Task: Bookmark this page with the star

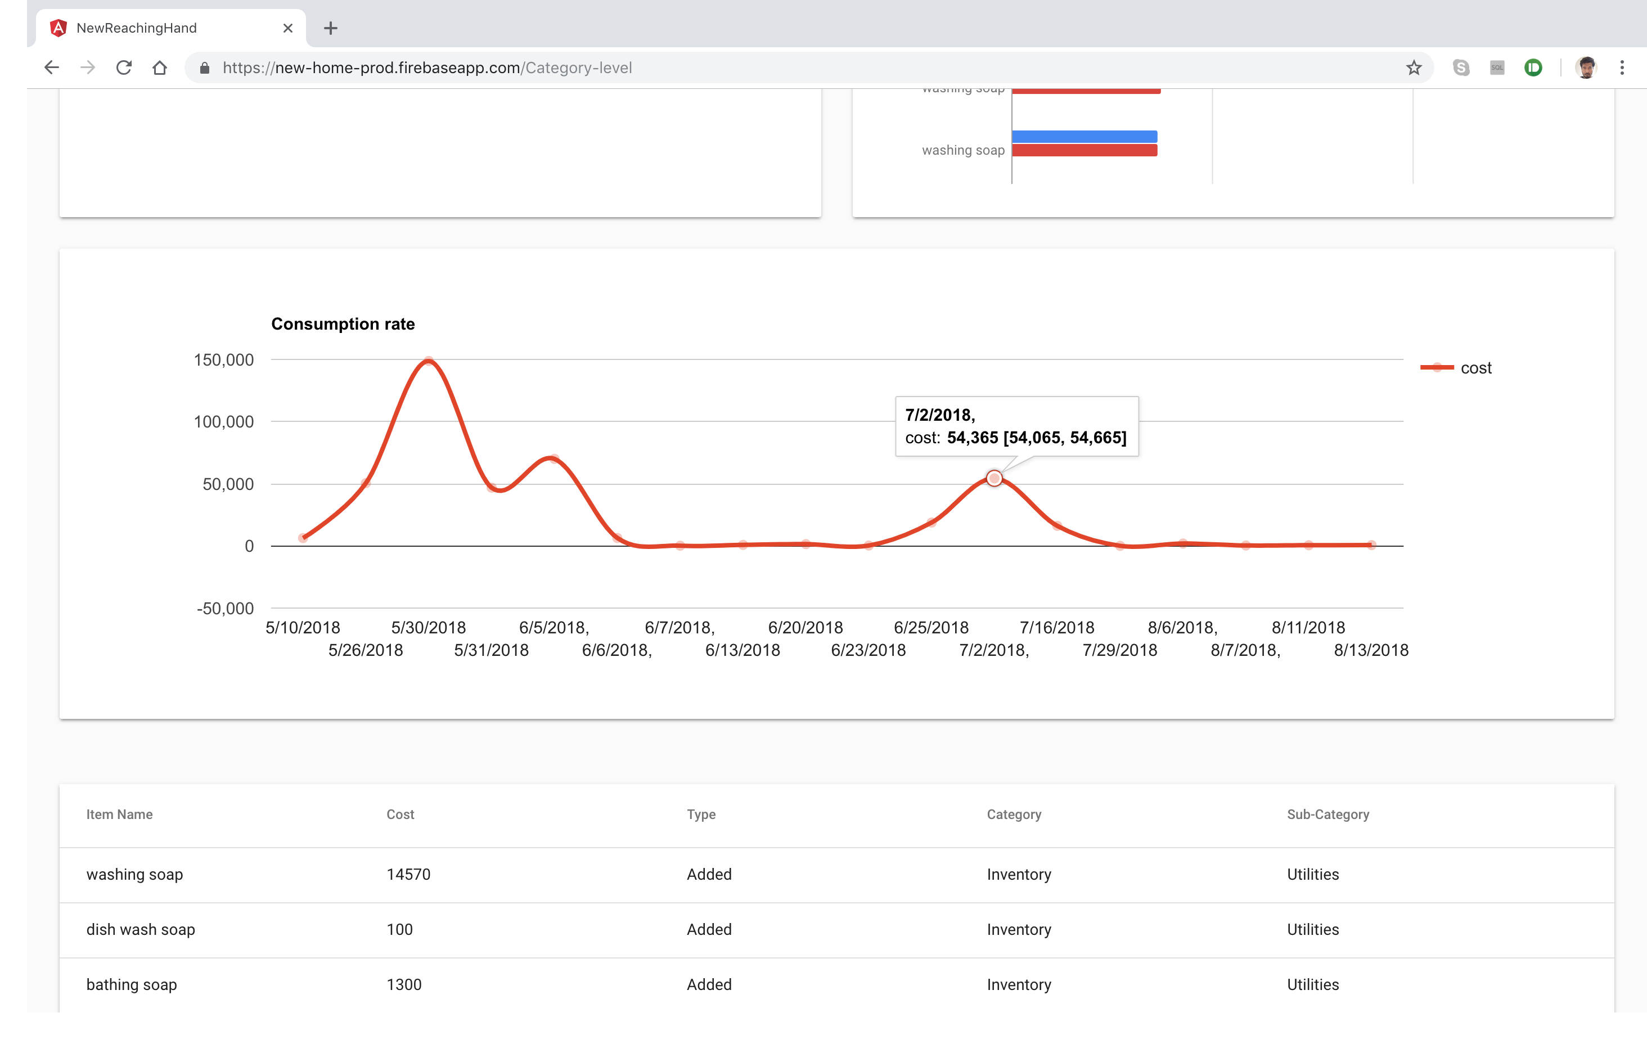Action: (x=1414, y=67)
